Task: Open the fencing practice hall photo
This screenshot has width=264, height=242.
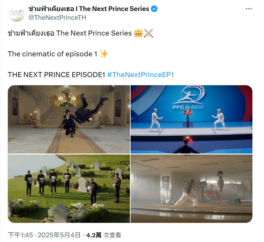Action: click(x=191, y=189)
